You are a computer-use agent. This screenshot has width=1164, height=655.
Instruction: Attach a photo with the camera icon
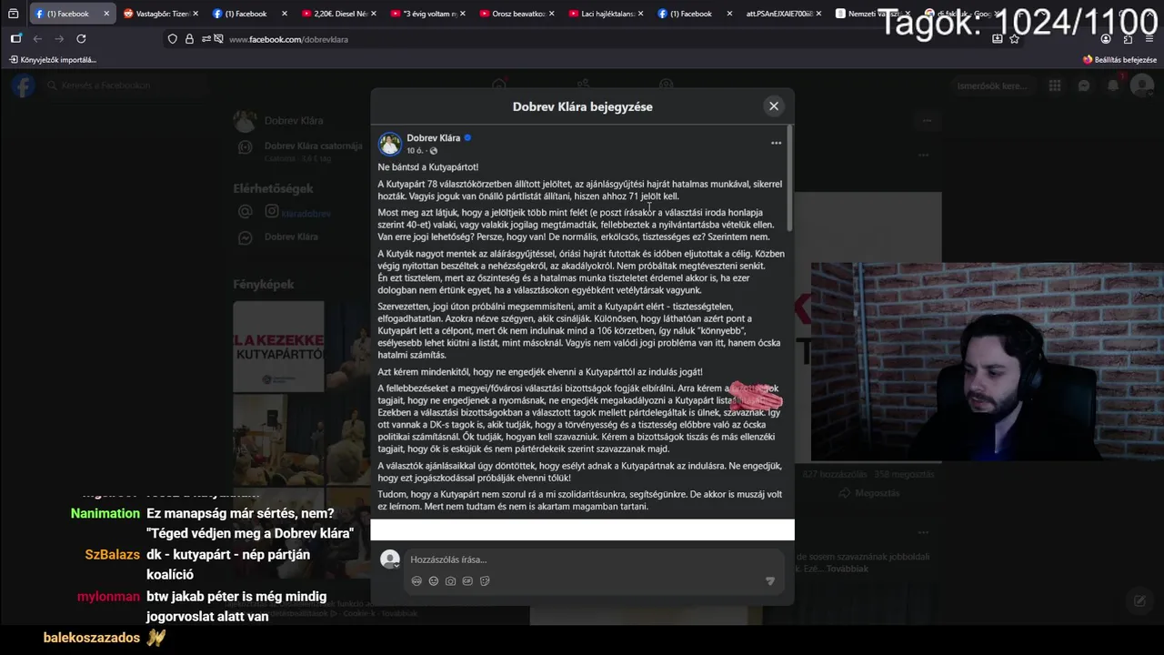pyautogui.click(x=450, y=581)
